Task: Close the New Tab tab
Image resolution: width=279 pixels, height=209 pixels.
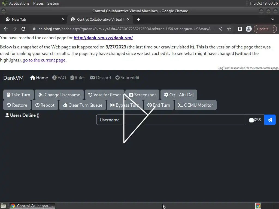Action: point(63,19)
